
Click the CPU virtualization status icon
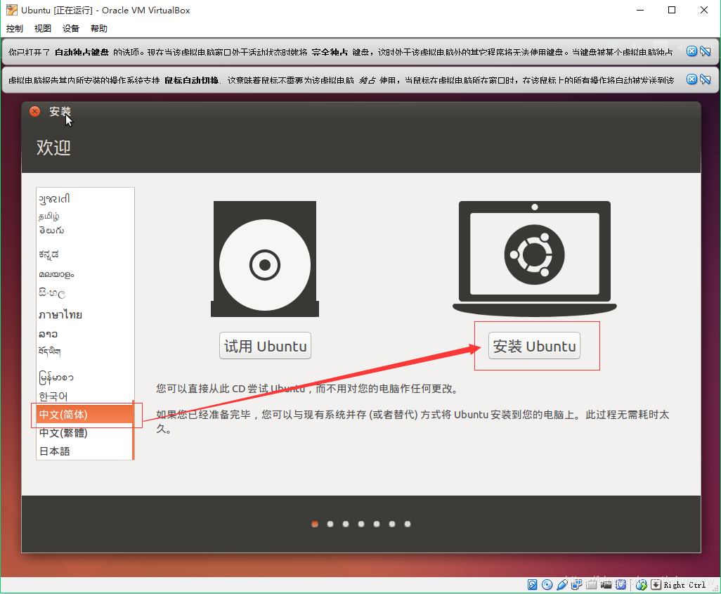click(621, 584)
